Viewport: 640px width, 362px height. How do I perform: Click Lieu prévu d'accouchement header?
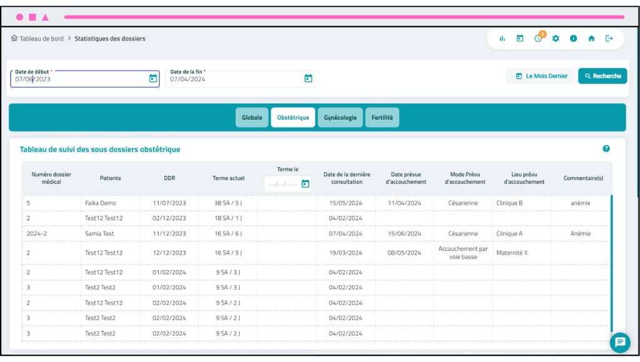pyautogui.click(x=524, y=178)
